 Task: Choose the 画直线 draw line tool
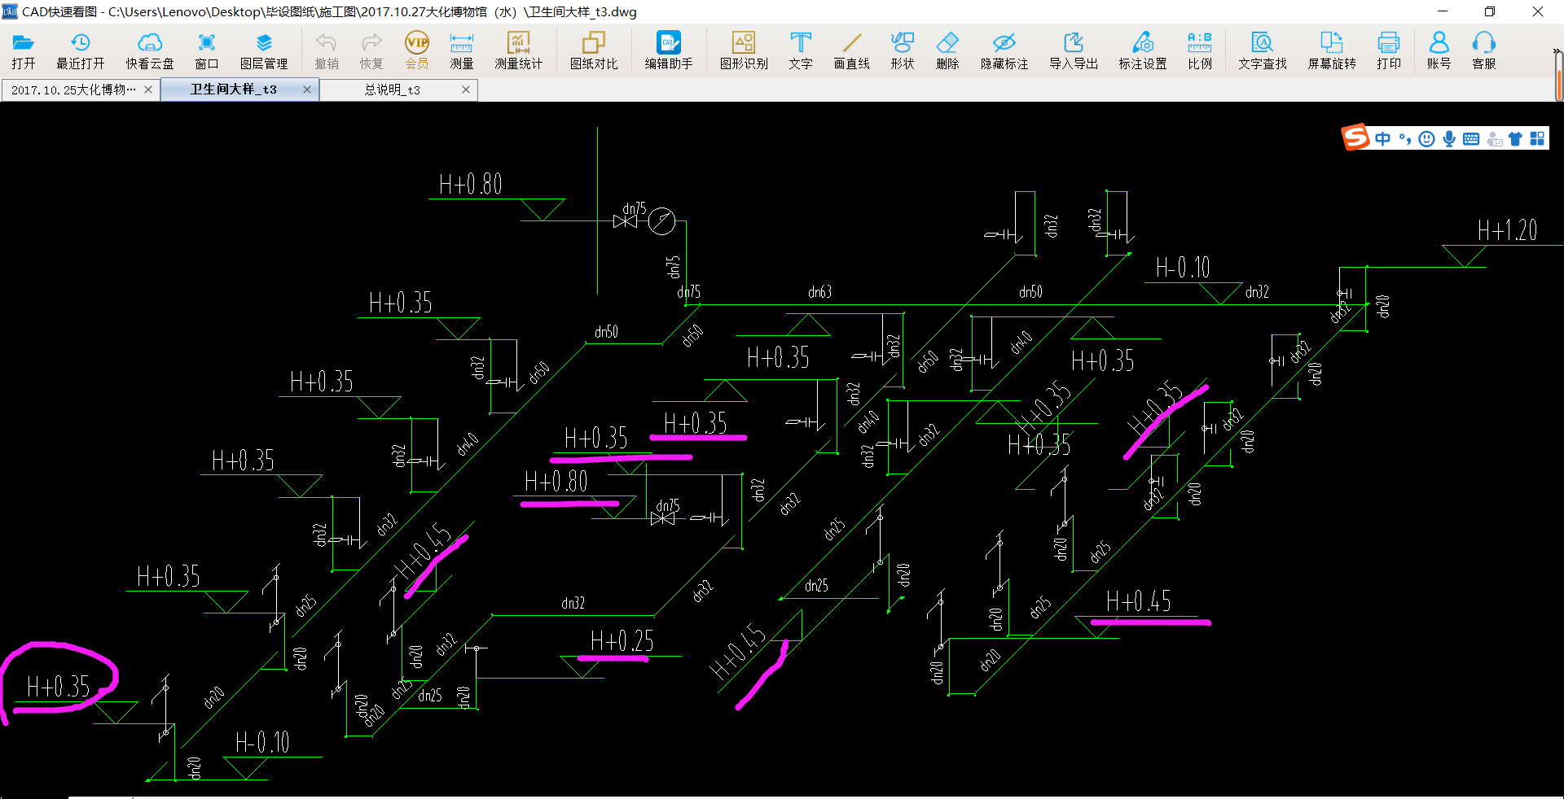pos(852,50)
